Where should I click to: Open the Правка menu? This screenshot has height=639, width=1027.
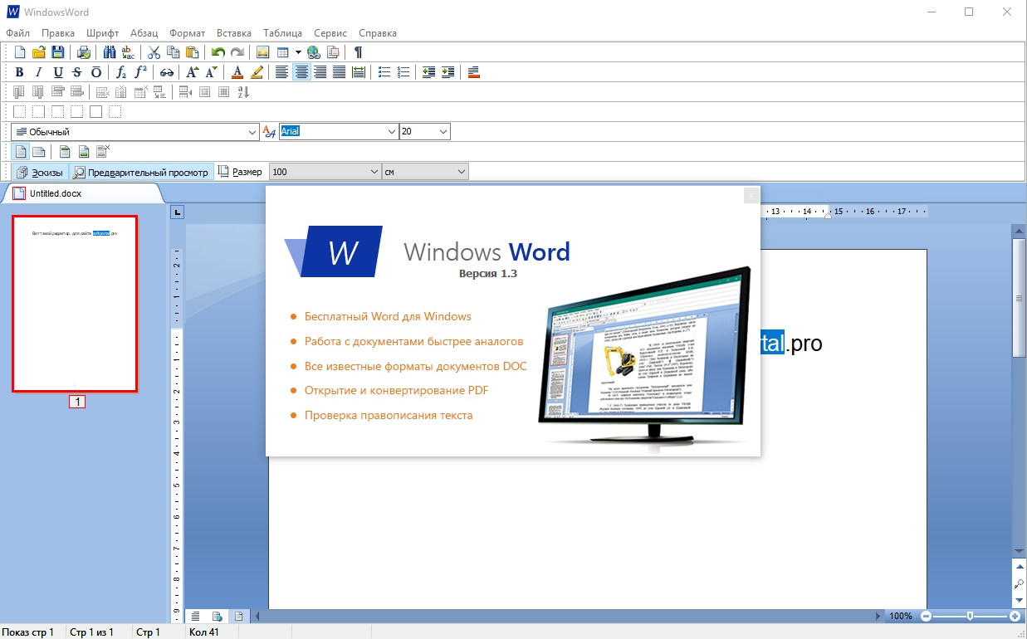[58, 33]
